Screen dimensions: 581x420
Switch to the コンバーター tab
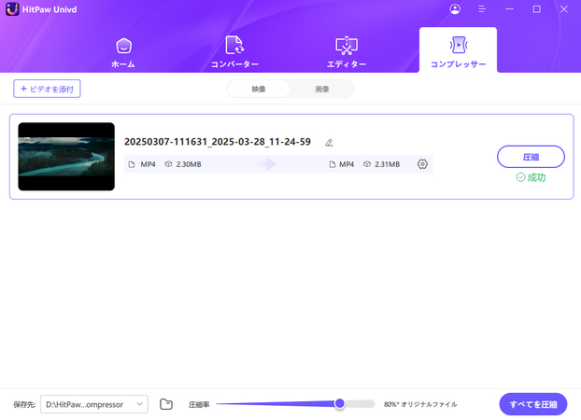click(234, 51)
